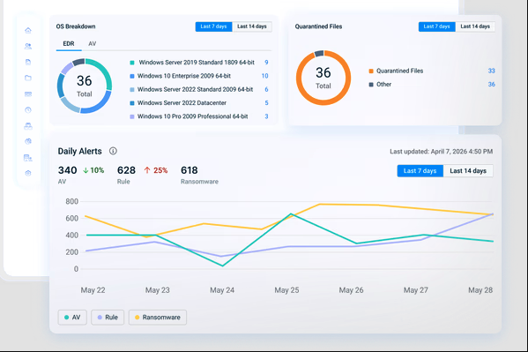Click the orange Quarantined Files legend swatch
This screenshot has width=528, height=352.
[371, 71]
